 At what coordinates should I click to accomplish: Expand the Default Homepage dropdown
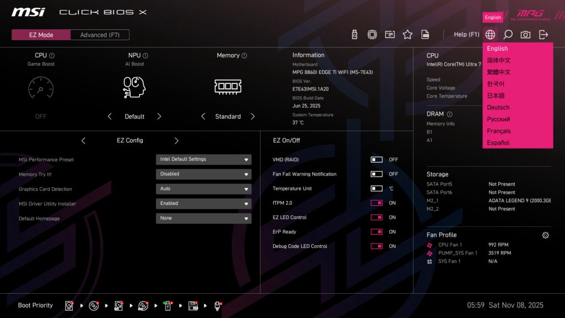click(x=204, y=218)
